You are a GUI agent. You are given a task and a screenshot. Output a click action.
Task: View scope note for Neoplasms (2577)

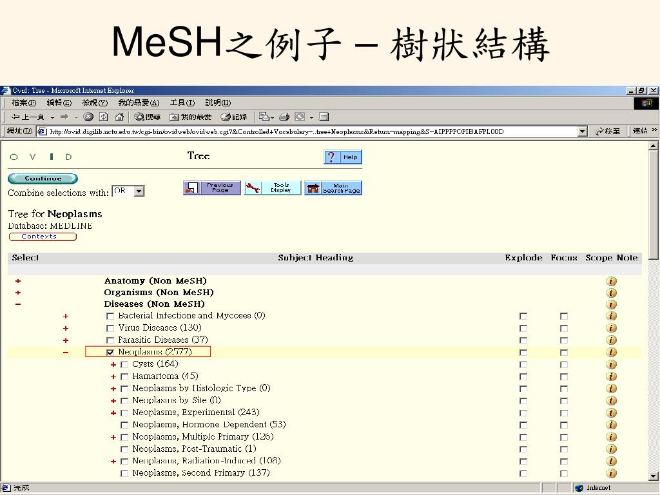[611, 353]
